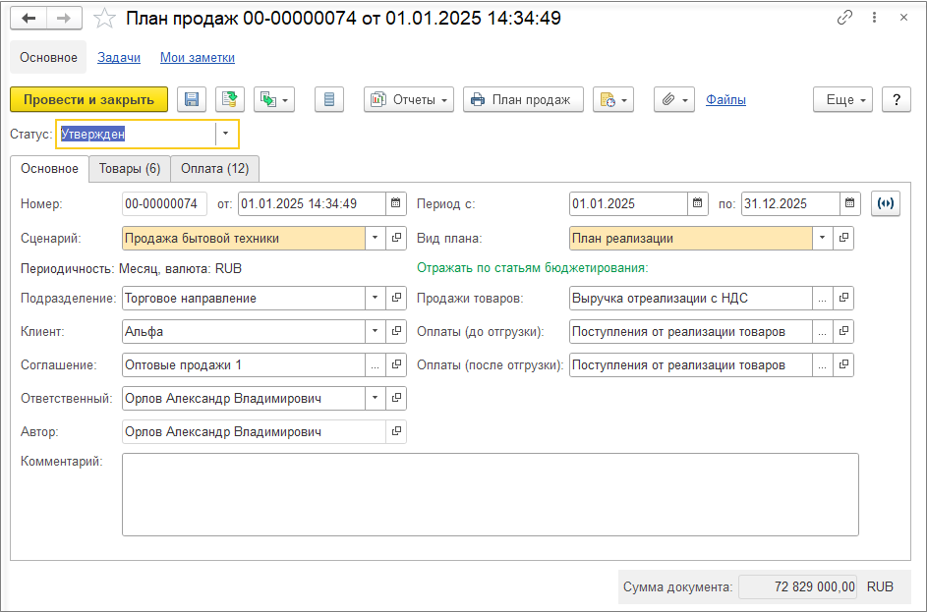Click the Соглашение field Оптовые продажи 1

coord(244,365)
